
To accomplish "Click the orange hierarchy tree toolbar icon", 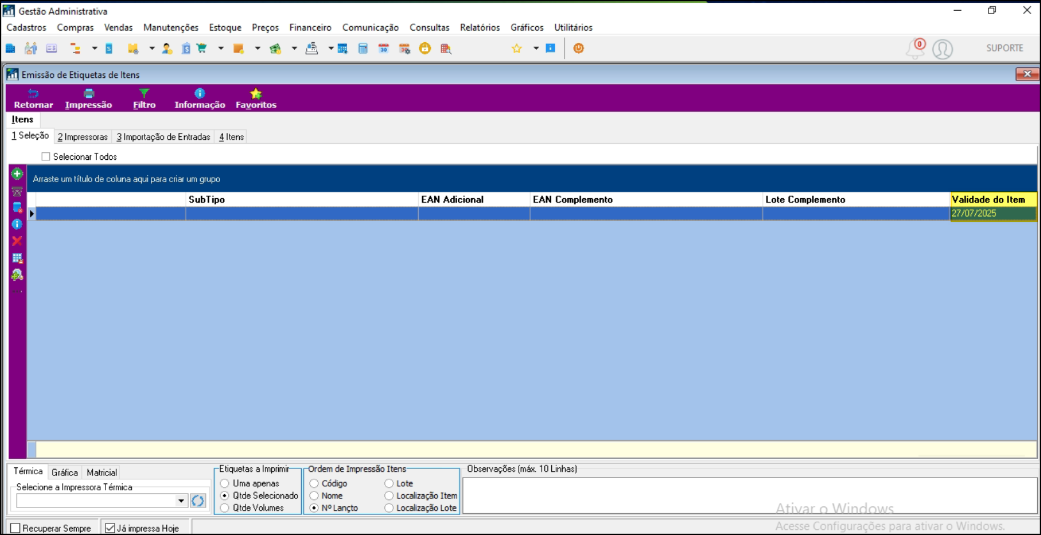I will [x=75, y=49].
